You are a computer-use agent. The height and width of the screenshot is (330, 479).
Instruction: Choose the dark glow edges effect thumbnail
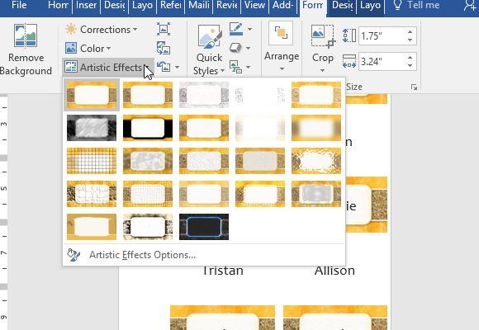coord(204,227)
